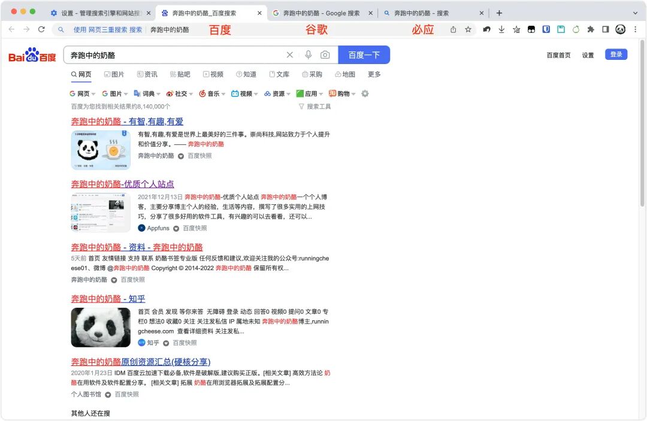The width and height of the screenshot is (647, 421).
Task: Click the teal floppy-disk save extension
Action: [561, 29]
